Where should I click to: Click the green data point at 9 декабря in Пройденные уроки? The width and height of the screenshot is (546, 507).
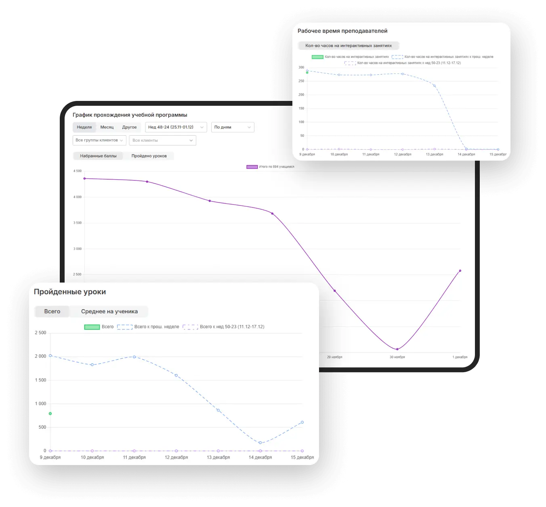click(x=50, y=414)
